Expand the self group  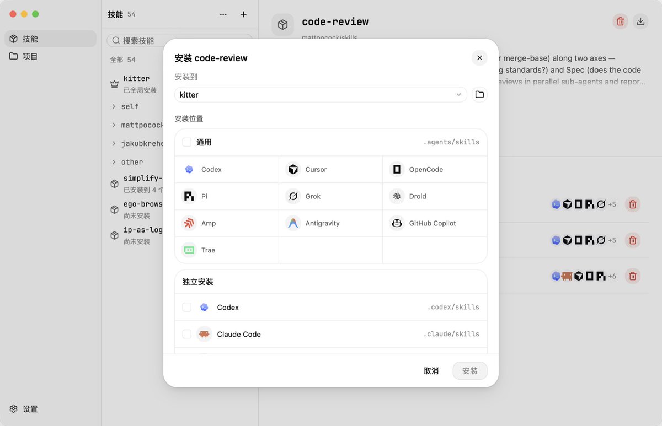114,106
